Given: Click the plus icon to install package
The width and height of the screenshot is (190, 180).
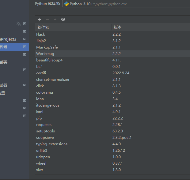Looking at the screenshot, I should coord(39,19).
